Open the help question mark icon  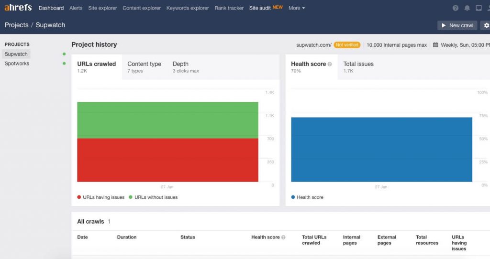coord(456,8)
